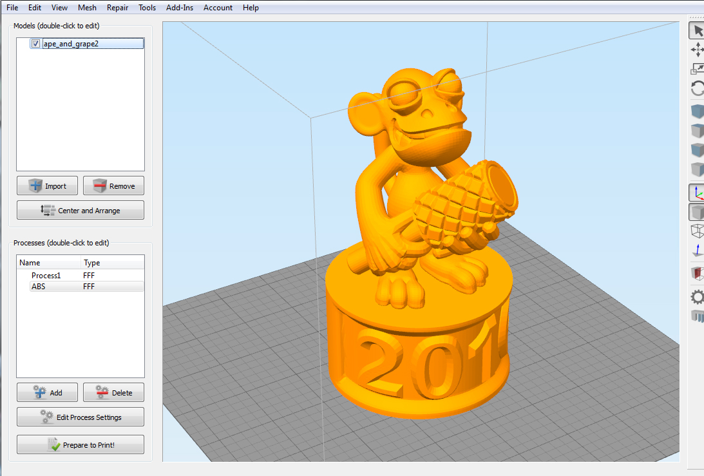
Task: Click Edit Process Settings
Action: click(81, 417)
